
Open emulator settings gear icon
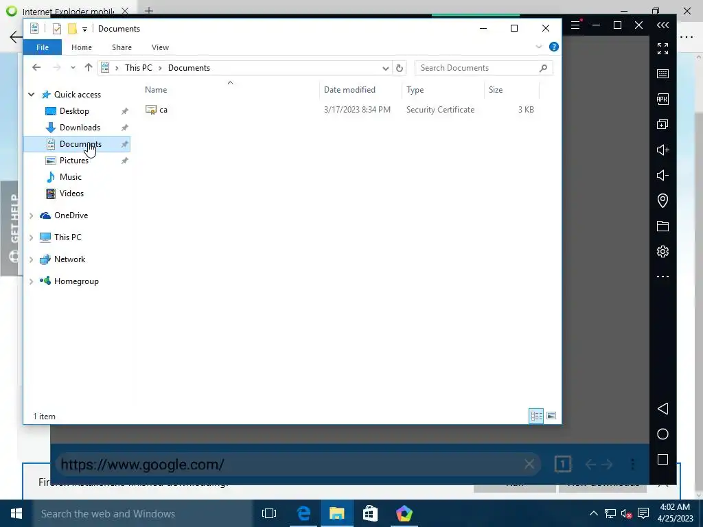[x=662, y=251]
